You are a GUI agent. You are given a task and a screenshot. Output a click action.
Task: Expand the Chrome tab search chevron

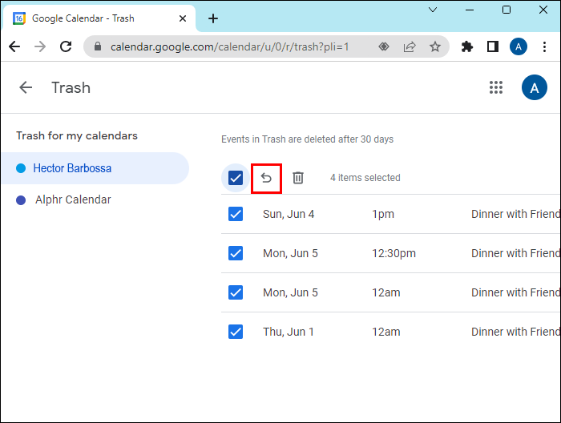(x=433, y=10)
